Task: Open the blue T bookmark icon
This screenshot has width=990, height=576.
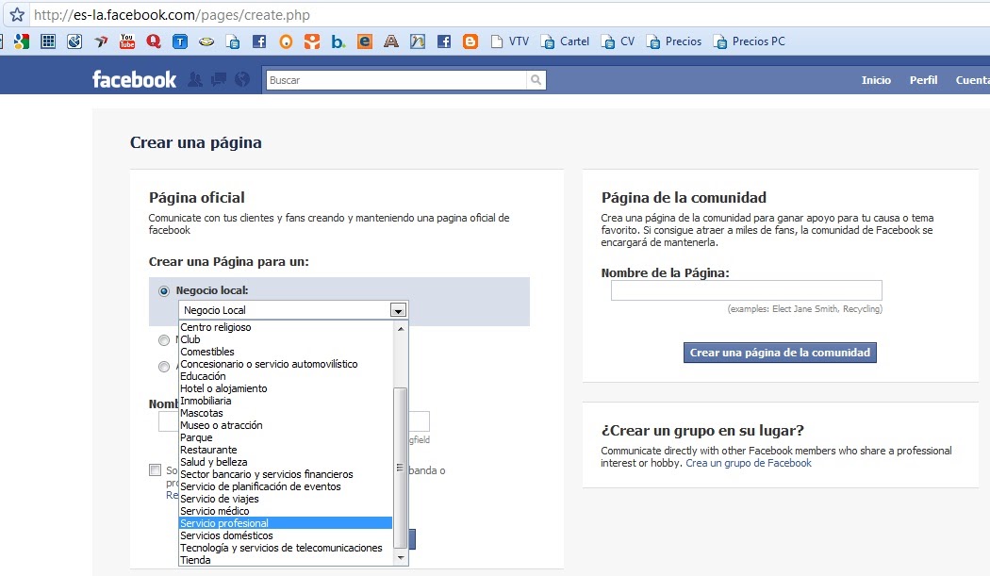Action: click(x=180, y=41)
